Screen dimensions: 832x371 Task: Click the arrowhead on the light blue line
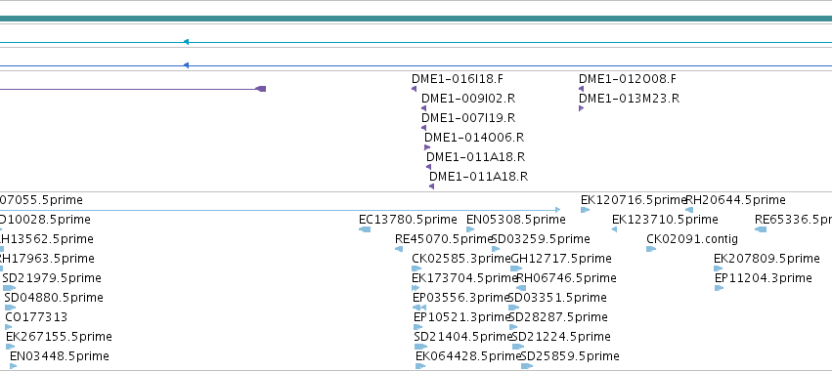click(x=186, y=42)
